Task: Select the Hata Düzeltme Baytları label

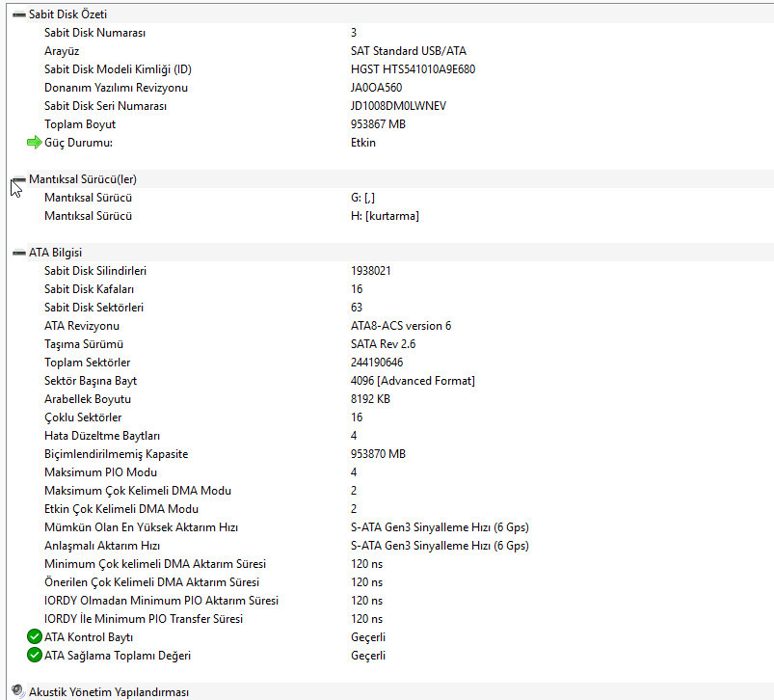Action: [x=102, y=436]
